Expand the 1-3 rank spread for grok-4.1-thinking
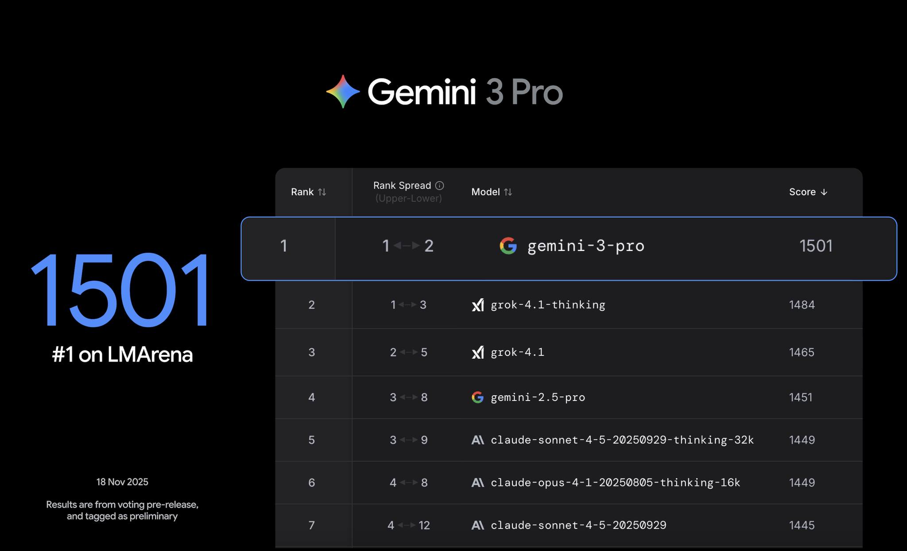This screenshot has width=907, height=551. click(408, 304)
